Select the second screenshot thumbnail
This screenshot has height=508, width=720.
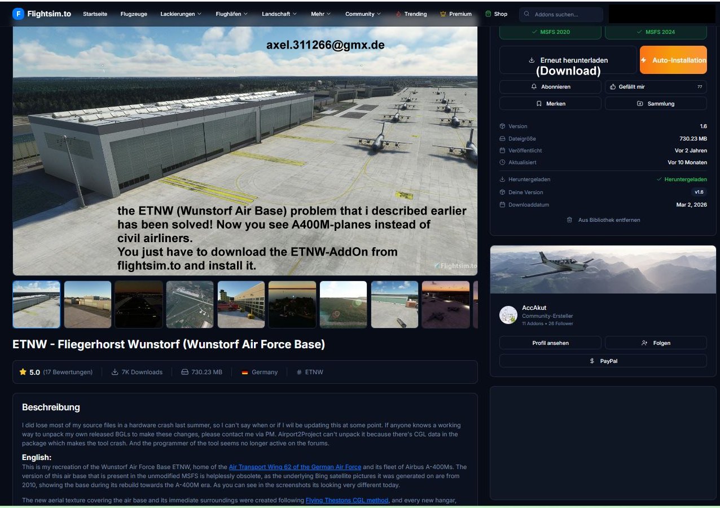tap(87, 305)
